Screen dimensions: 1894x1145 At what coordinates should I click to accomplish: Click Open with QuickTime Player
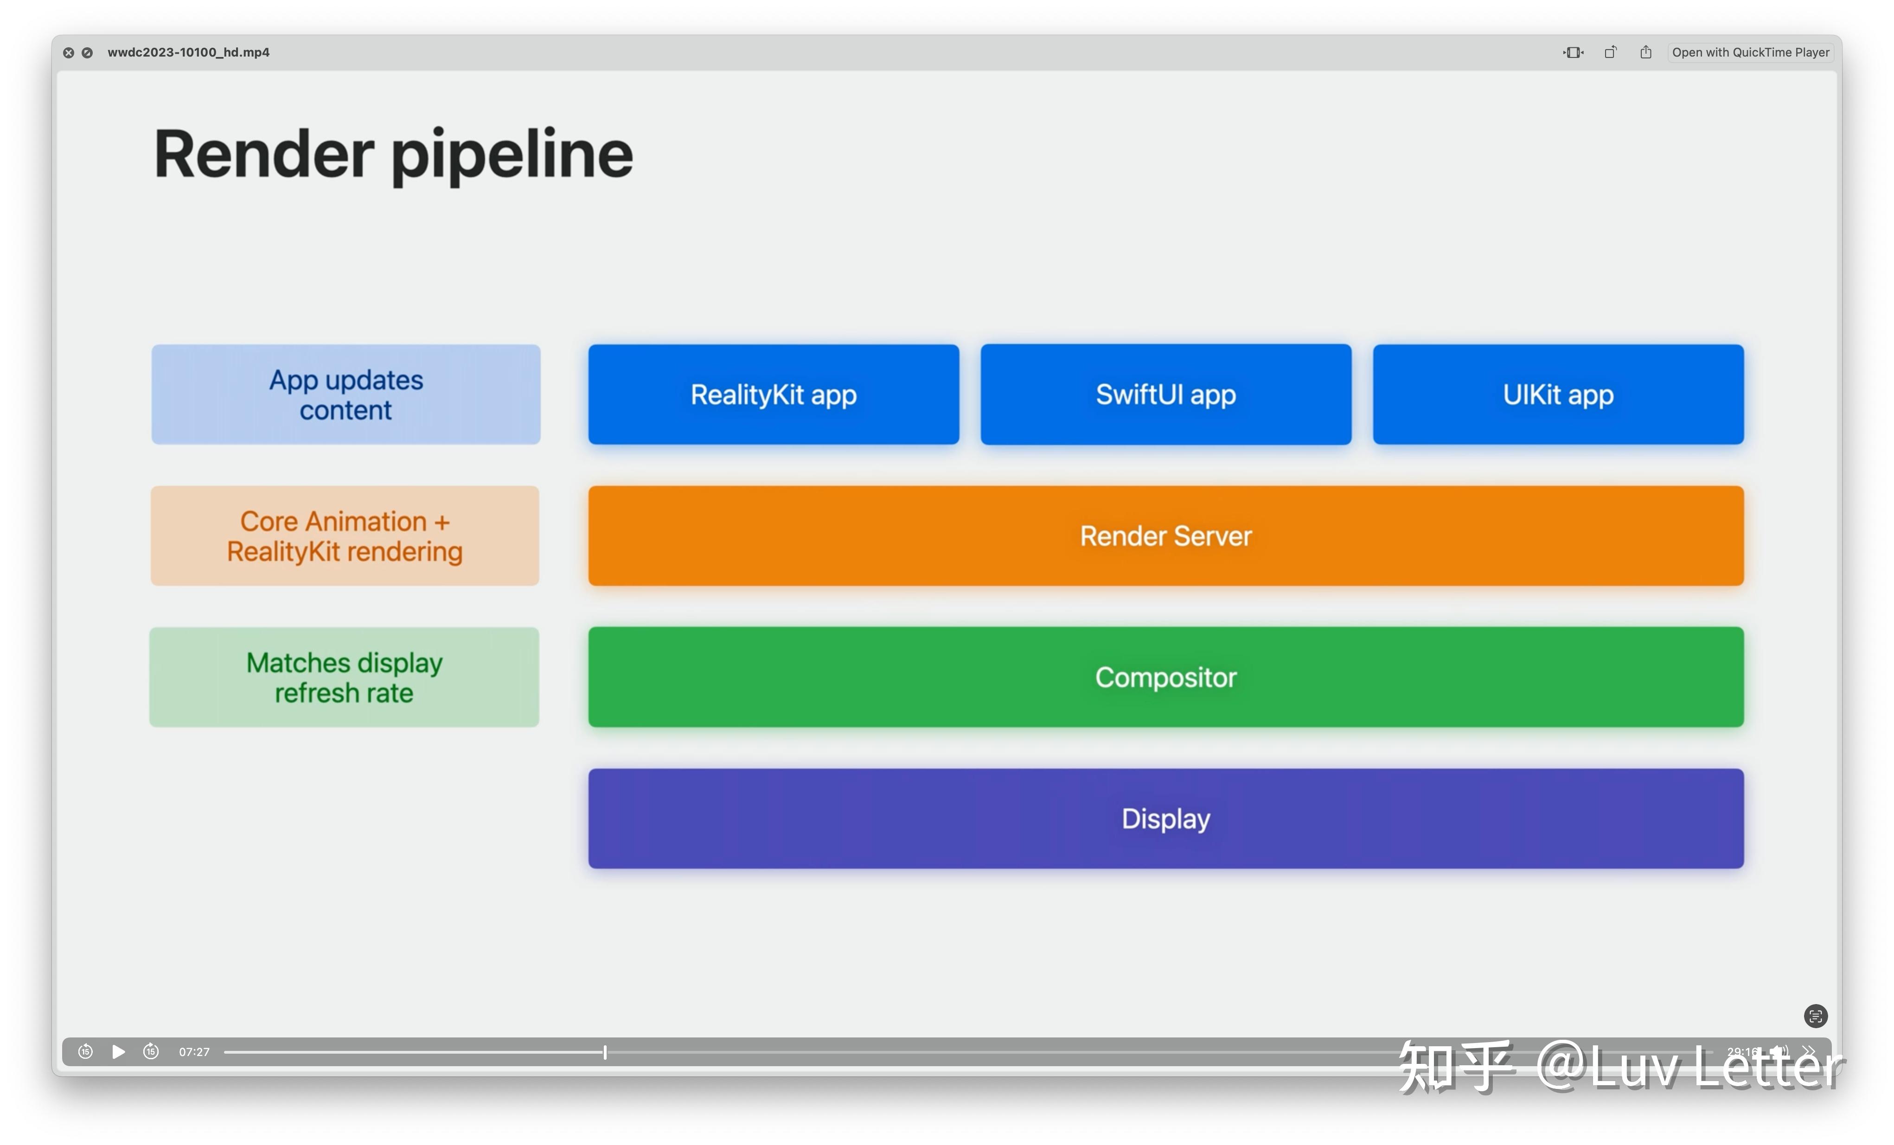[1750, 52]
